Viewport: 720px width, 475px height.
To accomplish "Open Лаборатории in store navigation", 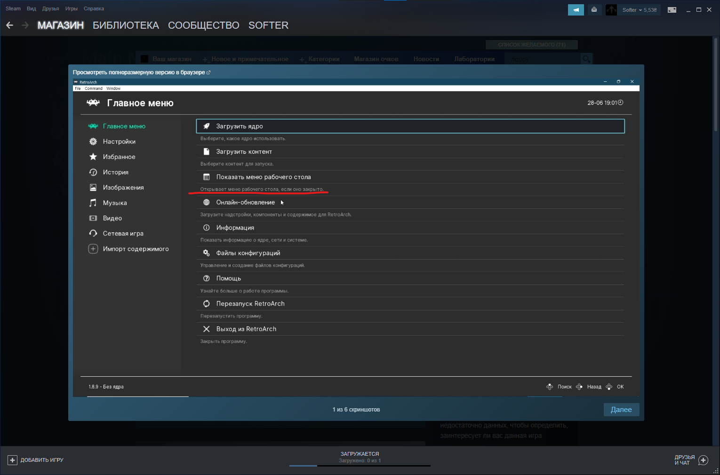I will pos(474,59).
